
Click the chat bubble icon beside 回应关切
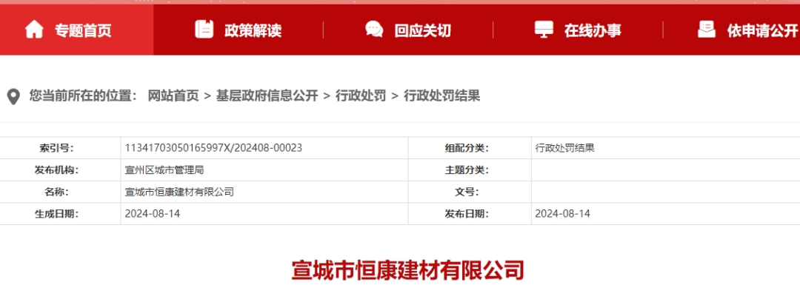375,29
